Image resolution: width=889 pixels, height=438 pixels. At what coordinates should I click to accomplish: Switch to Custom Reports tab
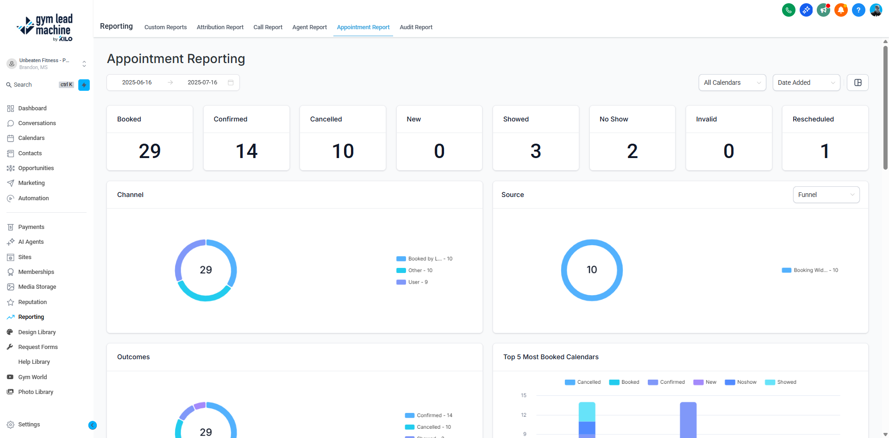coord(165,27)
